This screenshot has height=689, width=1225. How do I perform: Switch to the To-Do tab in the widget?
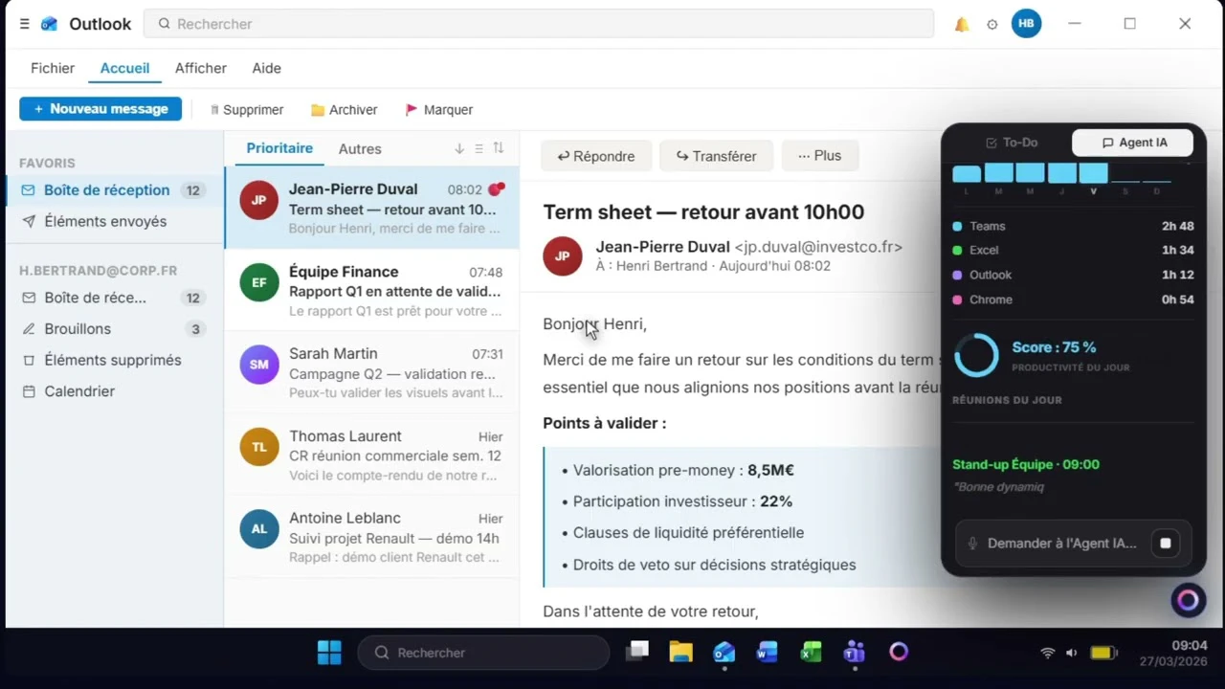pyautogui.click(x=1012, y=143)
